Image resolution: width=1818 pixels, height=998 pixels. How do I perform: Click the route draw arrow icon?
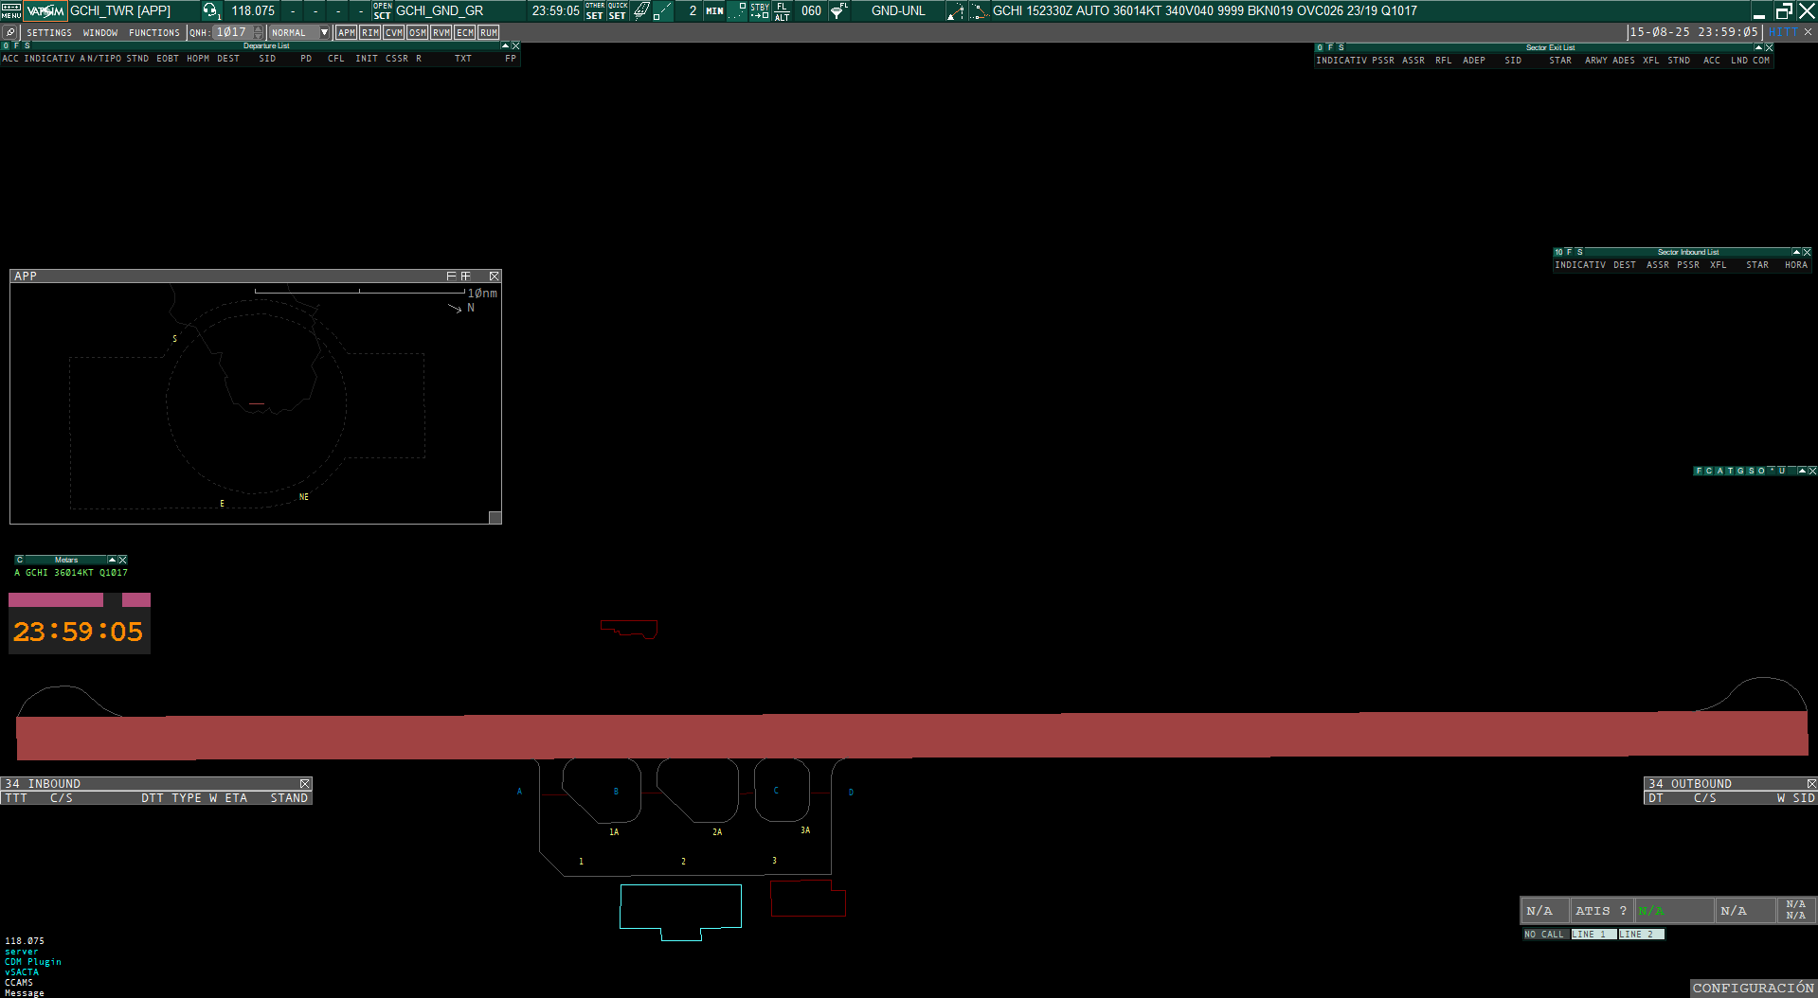pos(956,10)
